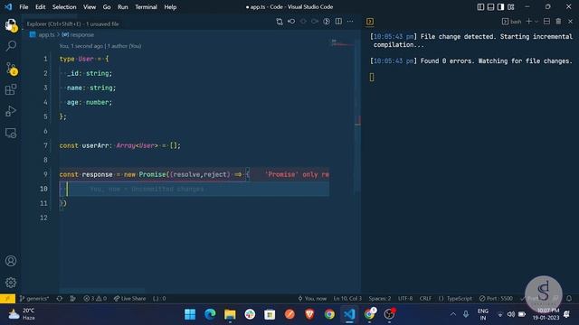Open the View menu
Viewport: 579px width, 325px height.
click(x=90, y=7)
